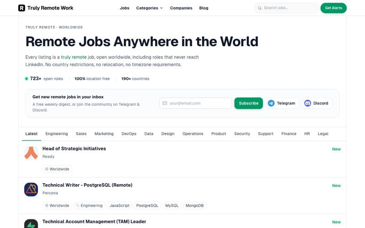Click tag icon in the Engineering chip

[78, 206]
